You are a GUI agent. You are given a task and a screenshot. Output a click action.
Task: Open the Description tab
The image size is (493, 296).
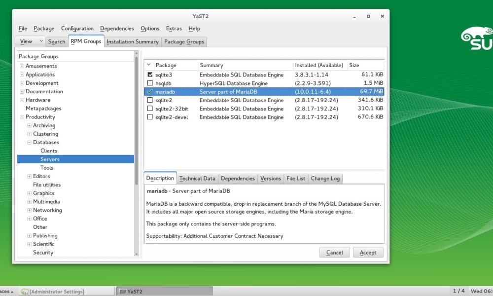point(160,178)
